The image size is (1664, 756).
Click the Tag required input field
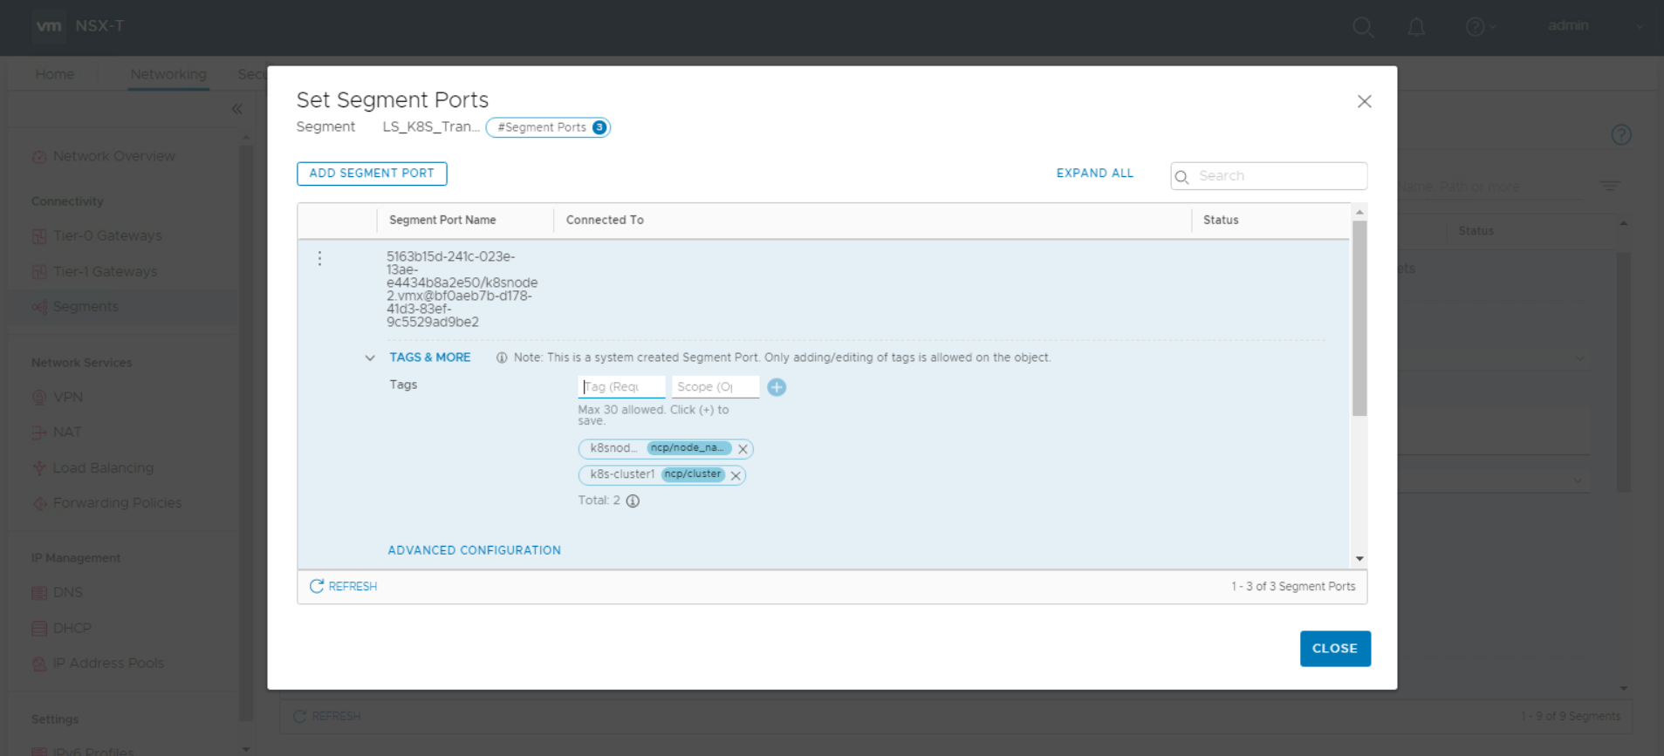point(621,386)
